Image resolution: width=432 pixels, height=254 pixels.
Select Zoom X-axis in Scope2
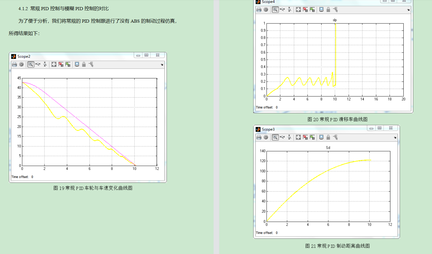click(x=38, y=64)
